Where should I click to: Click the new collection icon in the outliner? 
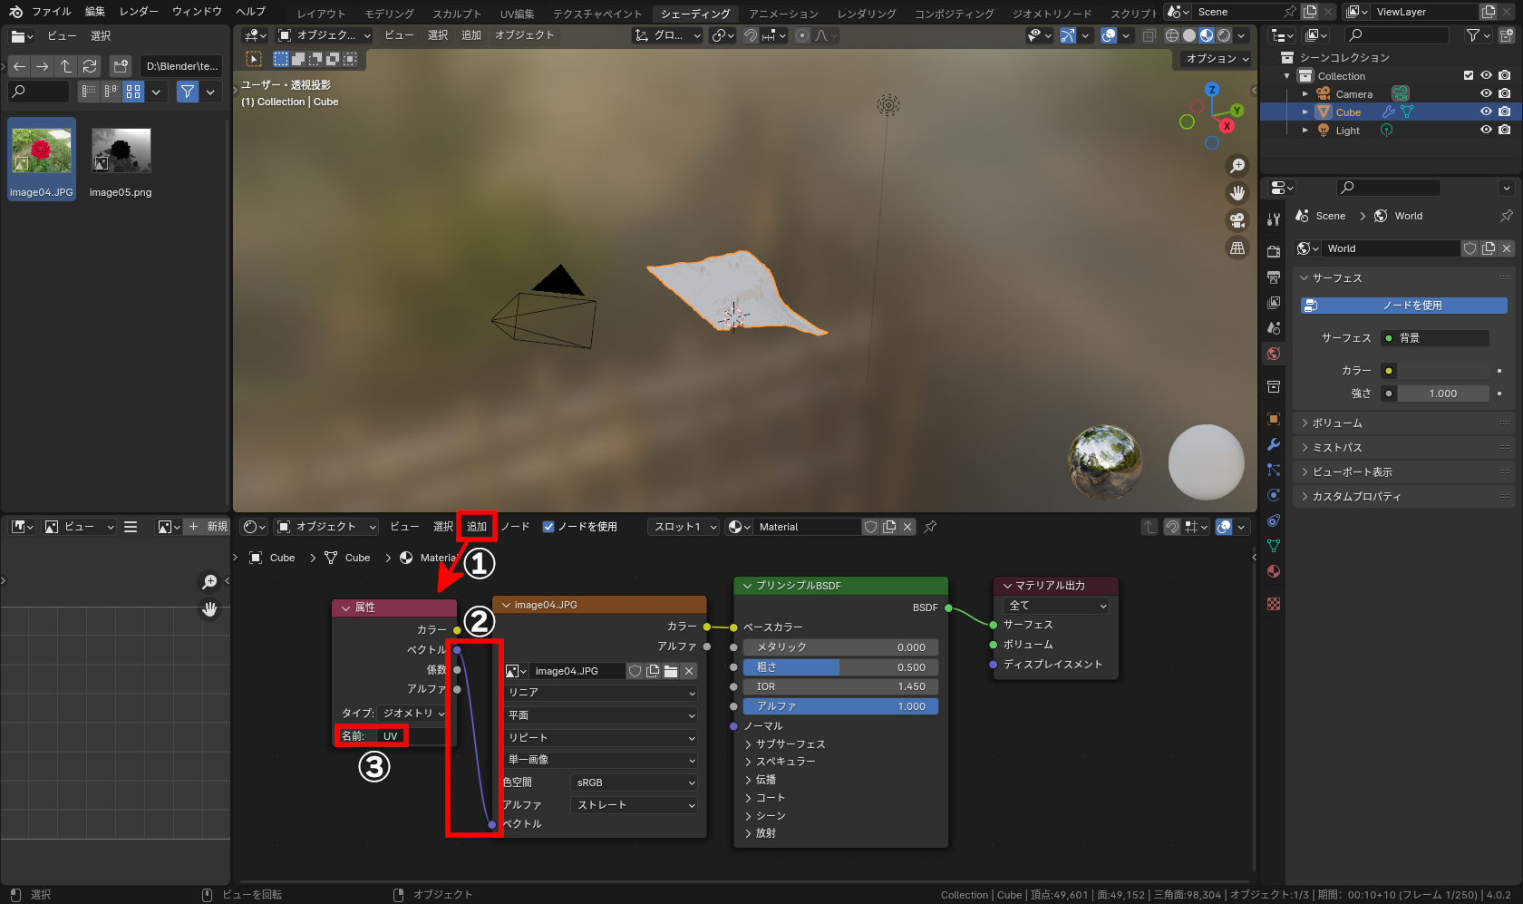coord(1507,35)
